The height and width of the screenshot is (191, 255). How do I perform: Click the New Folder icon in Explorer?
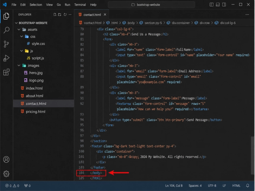pos(60,15)
